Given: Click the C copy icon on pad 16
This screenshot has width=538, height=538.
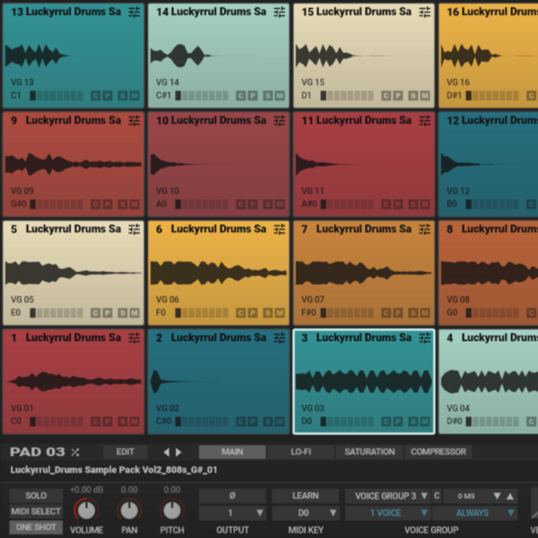Looking at the screenshot, I should [531, 96].
